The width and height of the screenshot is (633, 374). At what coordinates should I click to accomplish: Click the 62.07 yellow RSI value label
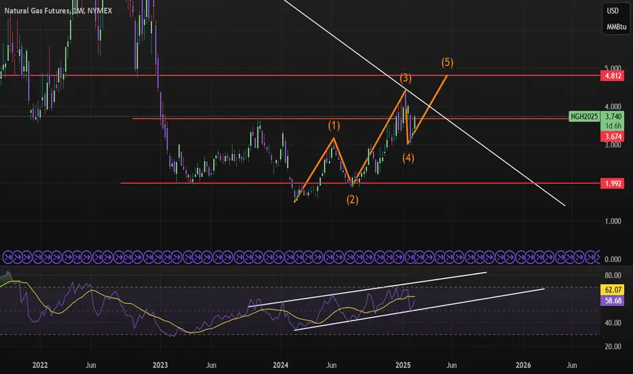click(x=613, y=290)
